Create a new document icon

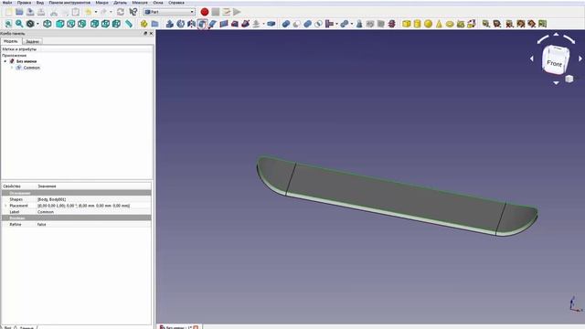click(8, 12)
